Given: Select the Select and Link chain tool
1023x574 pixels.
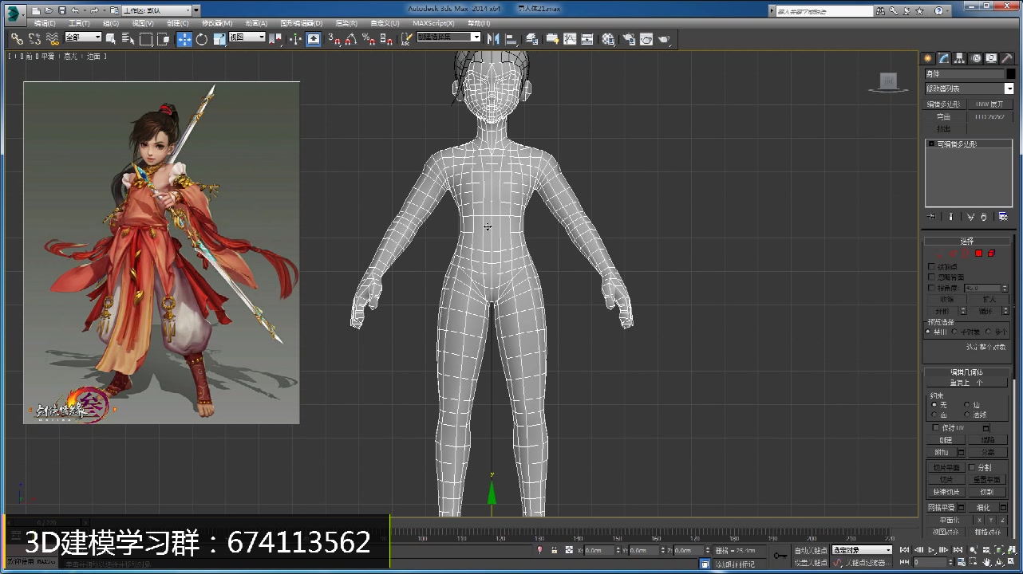Looking at the screenshot, I should click(x=16, y=38).
